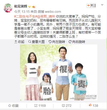
Task: Toggle the 收藏 star favorite
Action: click(13, 106)
